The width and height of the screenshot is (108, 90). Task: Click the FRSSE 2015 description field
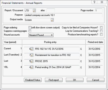[57, 61]
